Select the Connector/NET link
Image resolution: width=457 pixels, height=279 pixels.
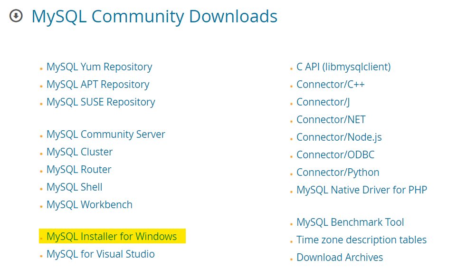pyautogui.click(x=331, y=119)
